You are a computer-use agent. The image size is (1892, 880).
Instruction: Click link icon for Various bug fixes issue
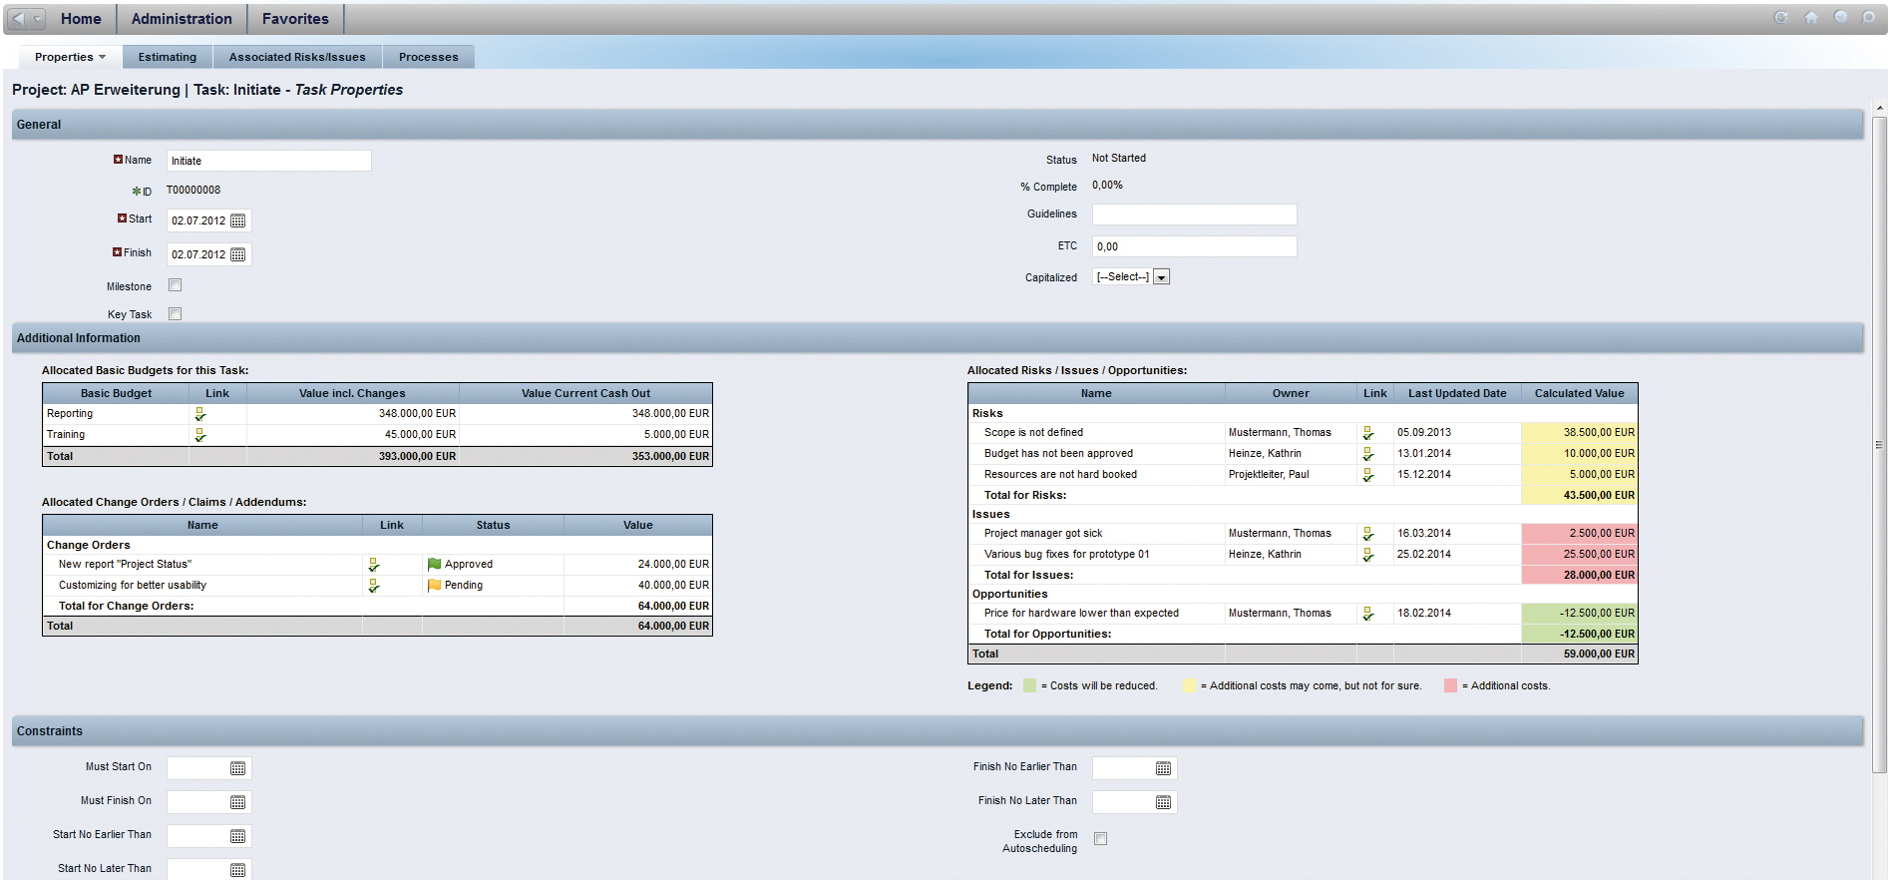(1368, 555)
